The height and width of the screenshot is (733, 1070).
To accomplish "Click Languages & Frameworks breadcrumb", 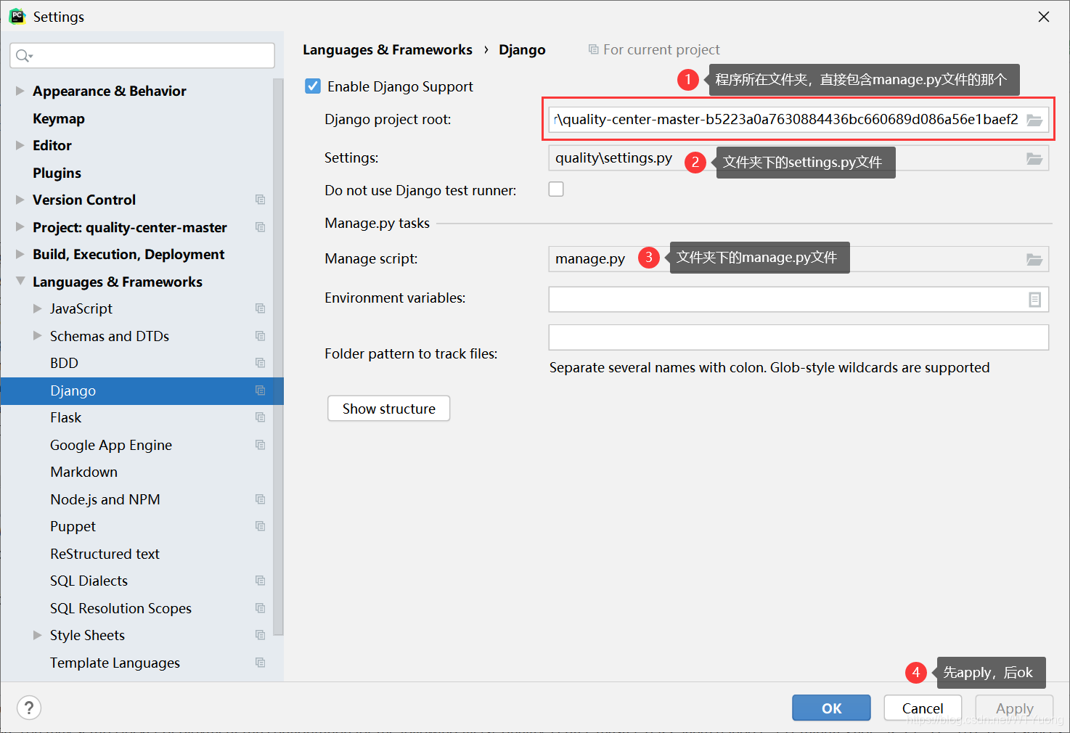I will (x=387, y=49).
